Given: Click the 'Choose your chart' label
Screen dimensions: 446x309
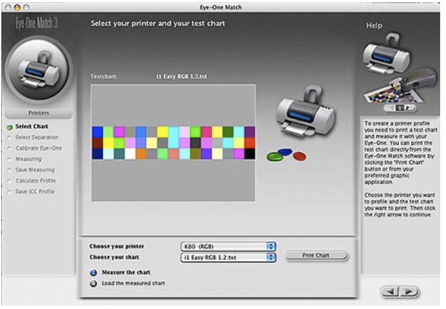Looking at the screenshot, I should pyautogui.click(x=114, y=257).
